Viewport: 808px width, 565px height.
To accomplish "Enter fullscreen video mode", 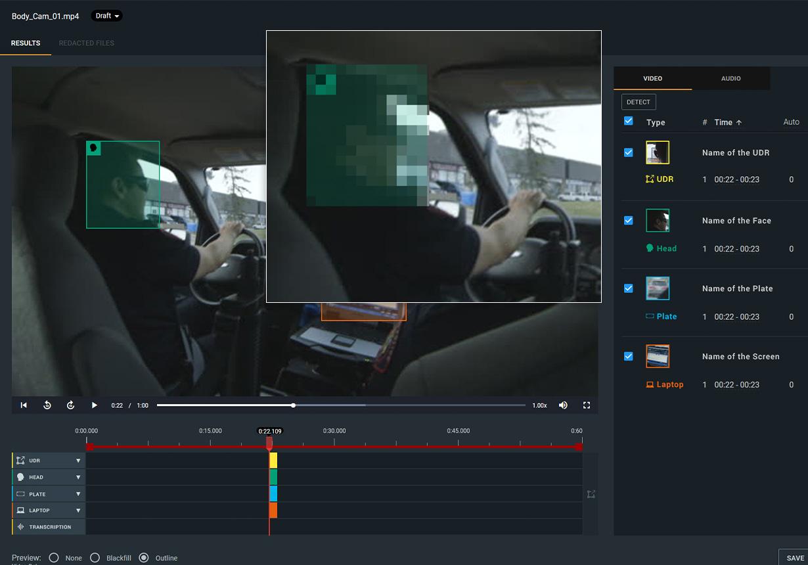I will coord(587,405).
